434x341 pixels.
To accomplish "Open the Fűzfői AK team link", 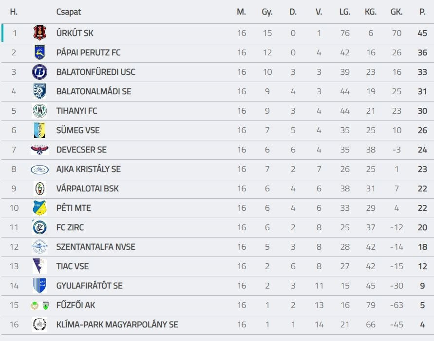I will (x=75, y=305).
